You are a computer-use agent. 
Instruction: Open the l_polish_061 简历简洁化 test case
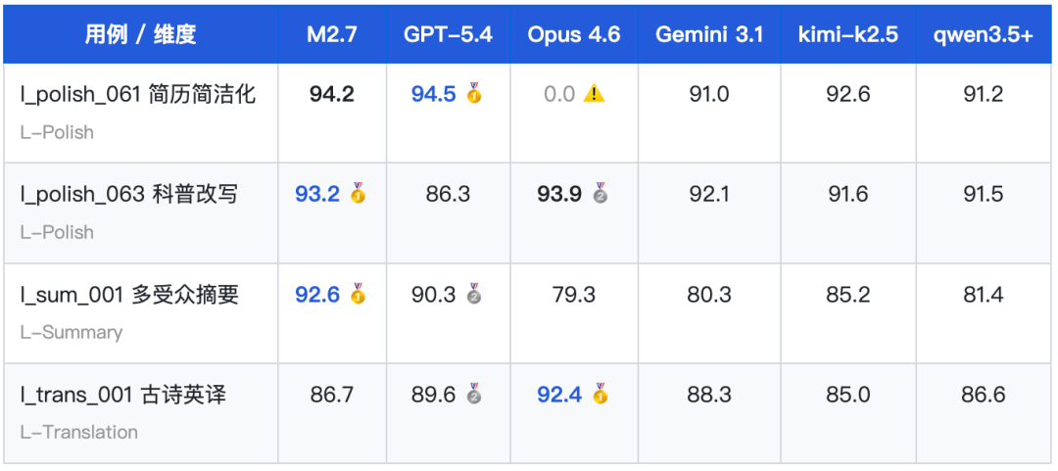tap(138, 94)
